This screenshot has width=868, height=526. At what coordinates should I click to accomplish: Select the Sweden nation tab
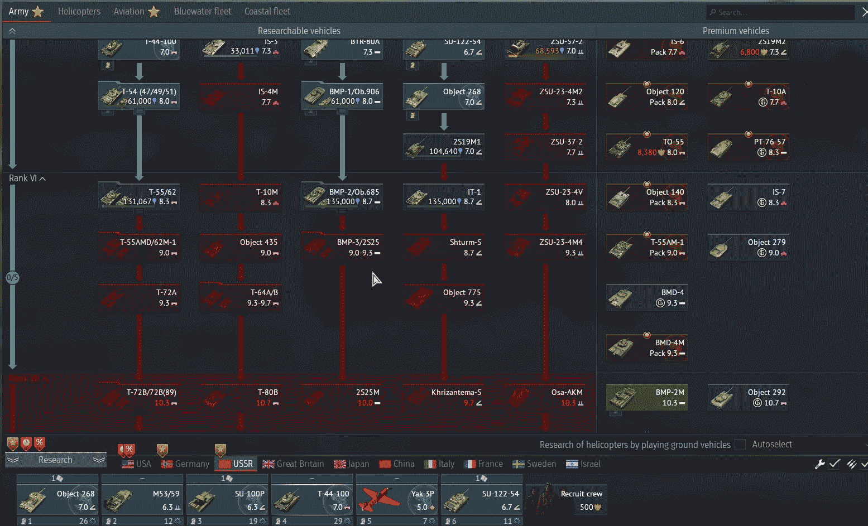point(534,464)
